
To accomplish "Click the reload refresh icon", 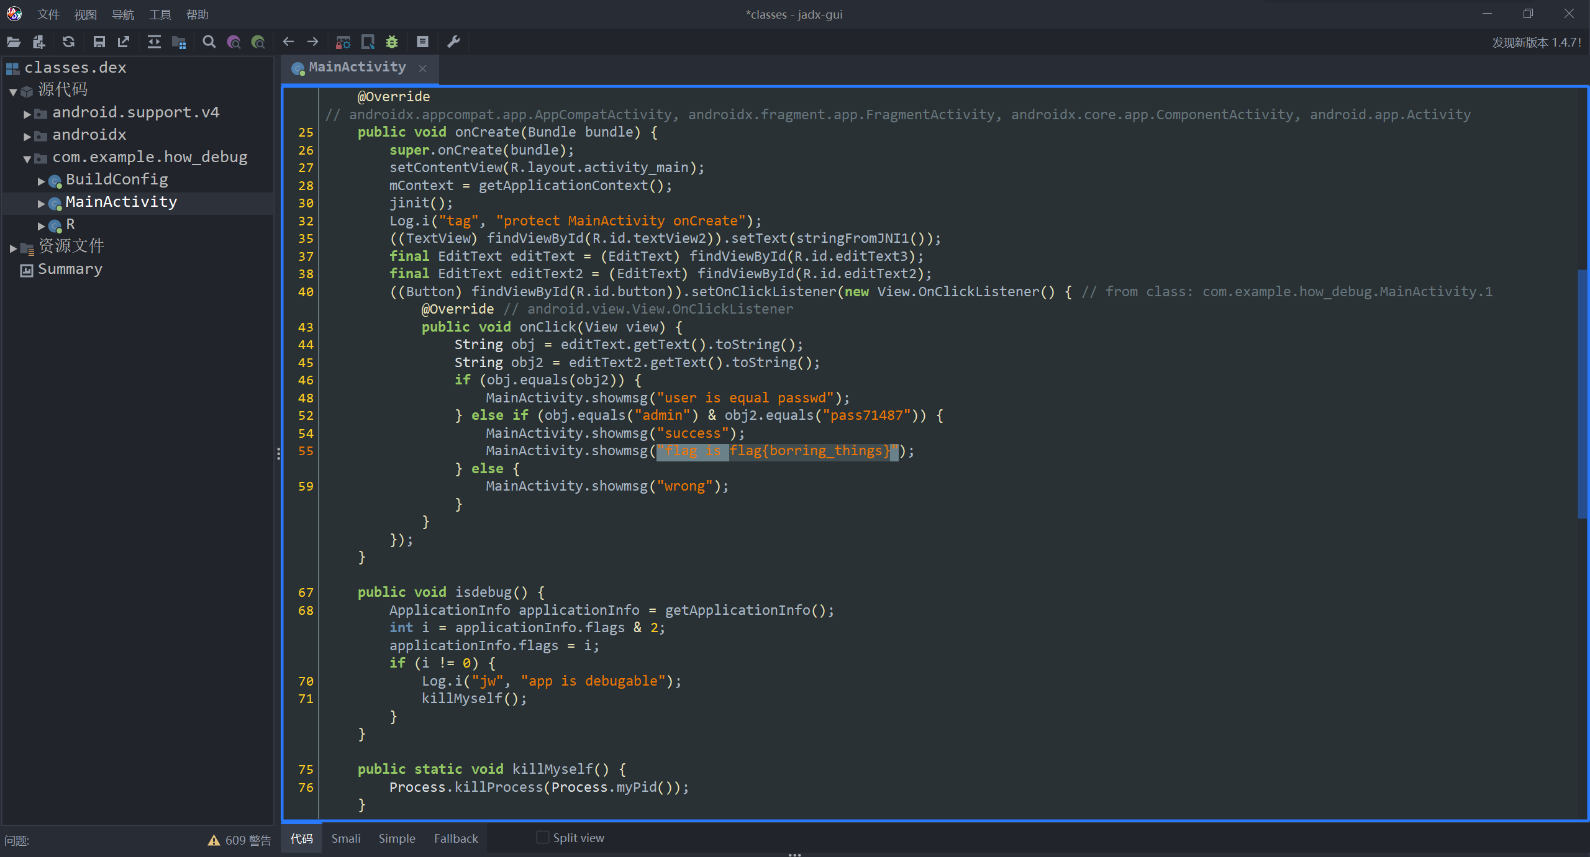I will (68, 42).
